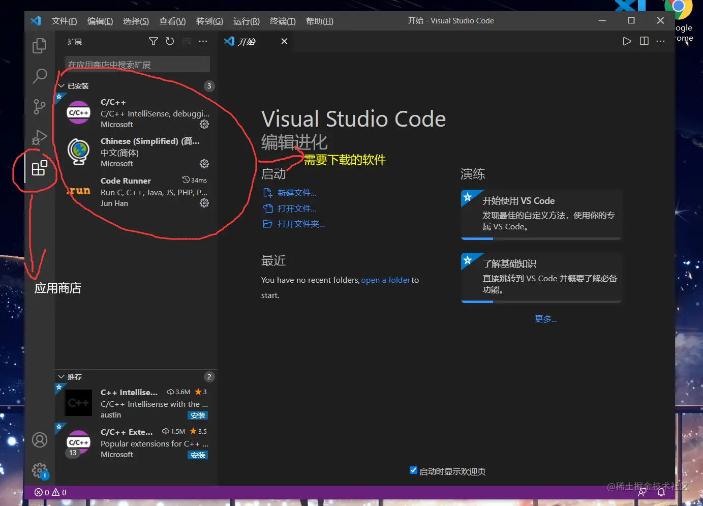Click the feedback icon in status bar
This screenshot has height=506, width=703.
pos(643,492)
